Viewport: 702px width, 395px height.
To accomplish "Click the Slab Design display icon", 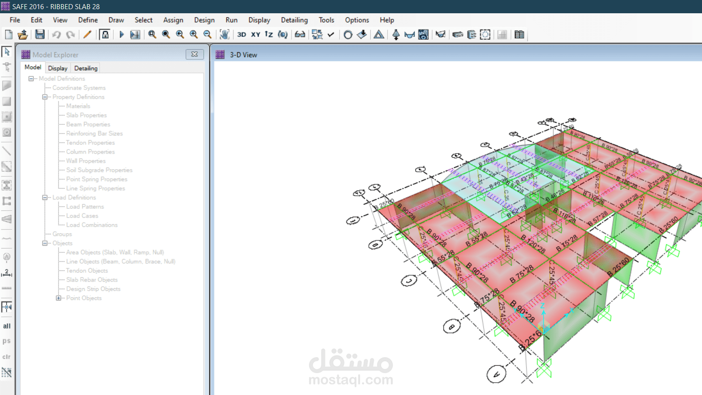I will [x=457, y=35].
